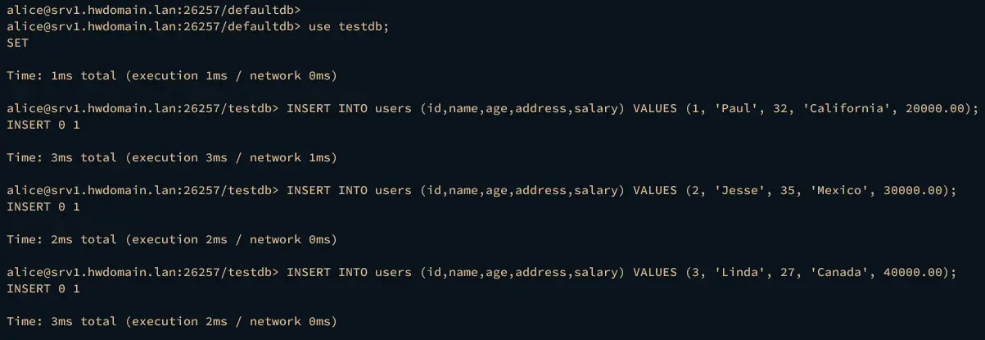Click the column list '(id,name,age,address,salary)' in first insert

tap(522, 109)
